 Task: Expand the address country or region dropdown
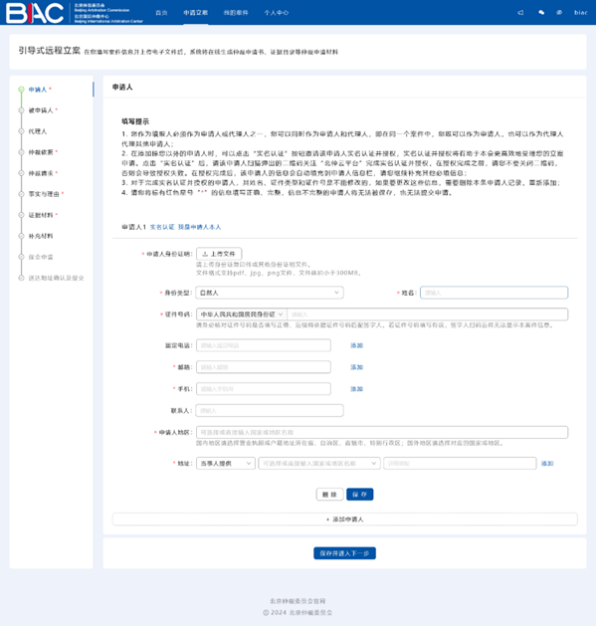[319, 464]
